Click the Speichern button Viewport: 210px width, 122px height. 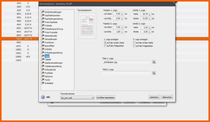[154, 97]
